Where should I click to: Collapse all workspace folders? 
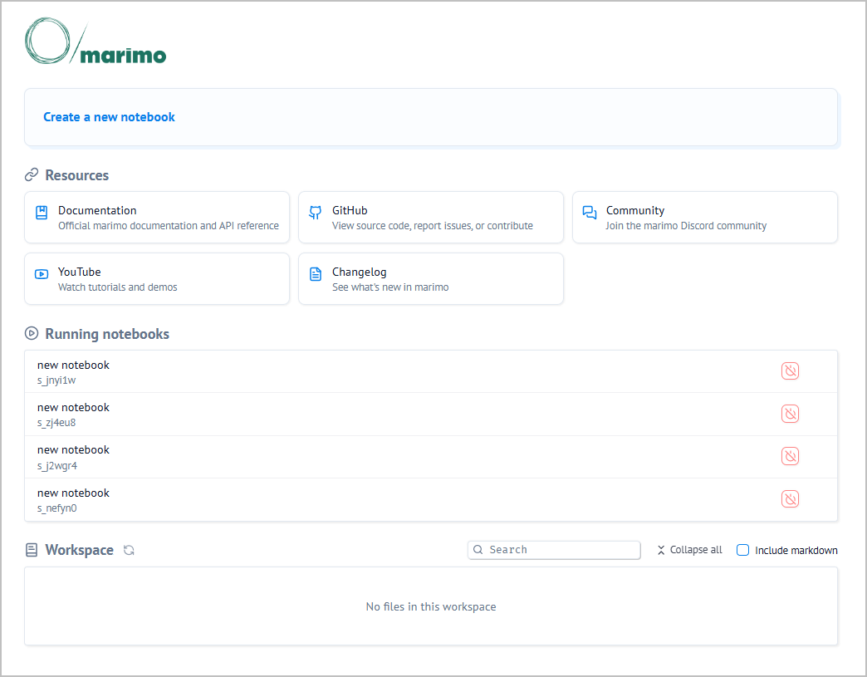pos(689,550)
